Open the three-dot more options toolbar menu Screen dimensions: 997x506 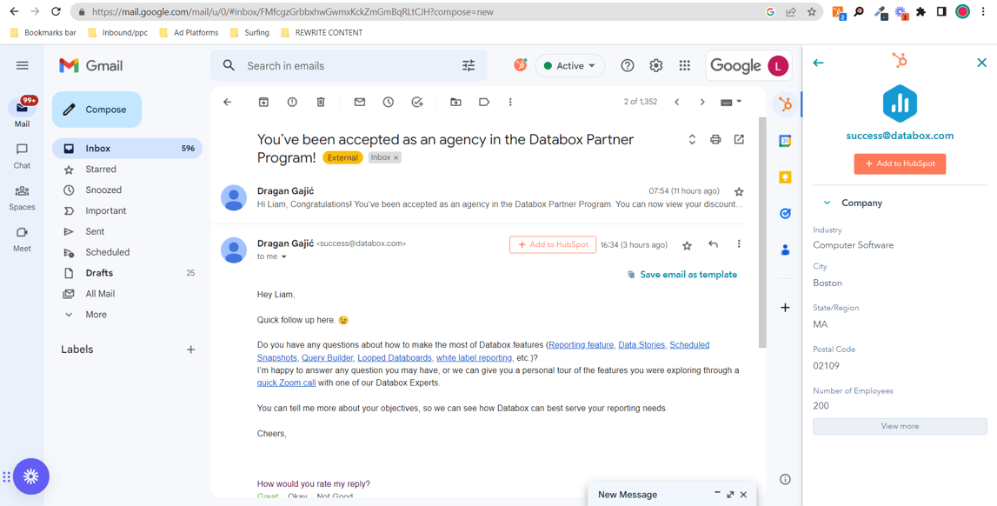pos(510,102)
